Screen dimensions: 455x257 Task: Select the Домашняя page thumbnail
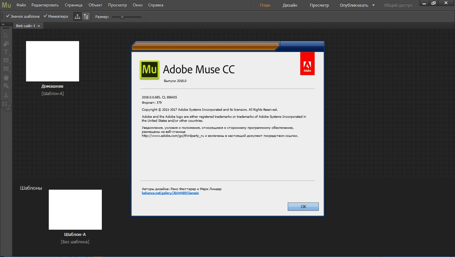pyautogui.click(x=53, y=61)
